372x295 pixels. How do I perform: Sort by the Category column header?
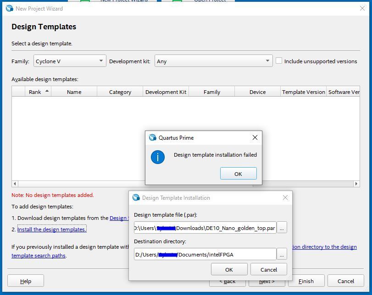coord(120,92)
